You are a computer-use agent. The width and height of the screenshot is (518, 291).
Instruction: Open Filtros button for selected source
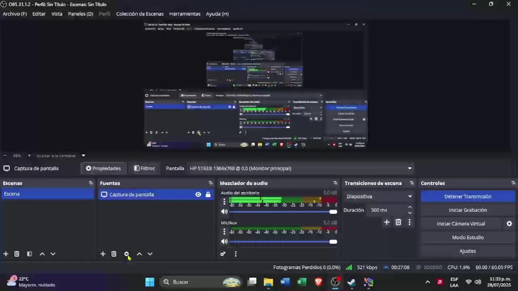(x=144, y=168)
